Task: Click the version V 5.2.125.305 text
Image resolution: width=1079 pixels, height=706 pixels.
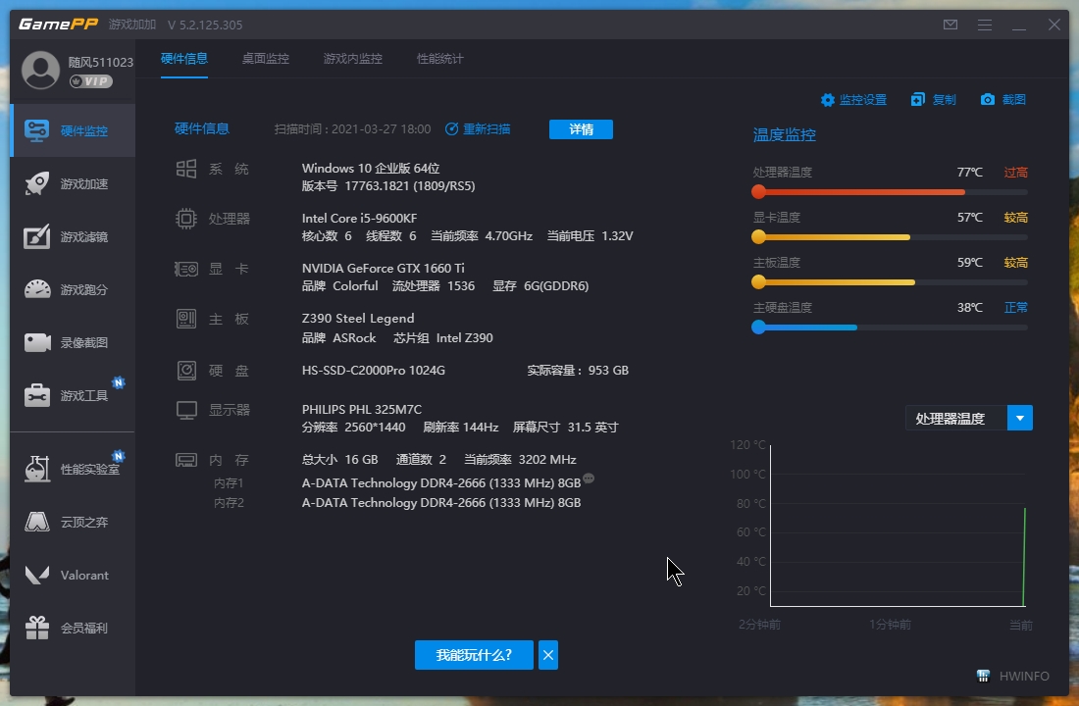Action: coord(205,25)
